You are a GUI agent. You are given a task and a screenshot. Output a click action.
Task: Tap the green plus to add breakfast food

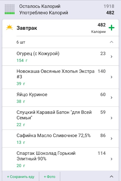click(111, 28)
